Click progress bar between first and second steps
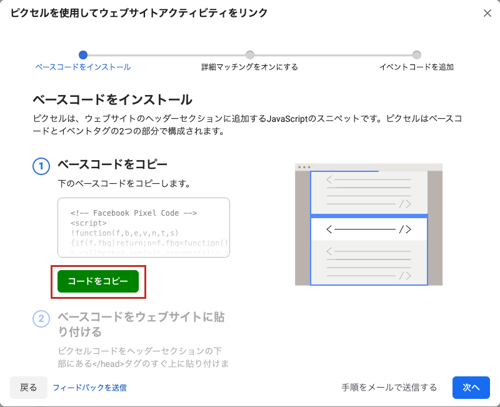The width and height of the screenshot is (500, 407). (166, 55)
